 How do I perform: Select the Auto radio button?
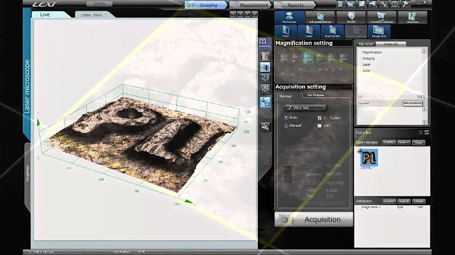tap(286, 117)
